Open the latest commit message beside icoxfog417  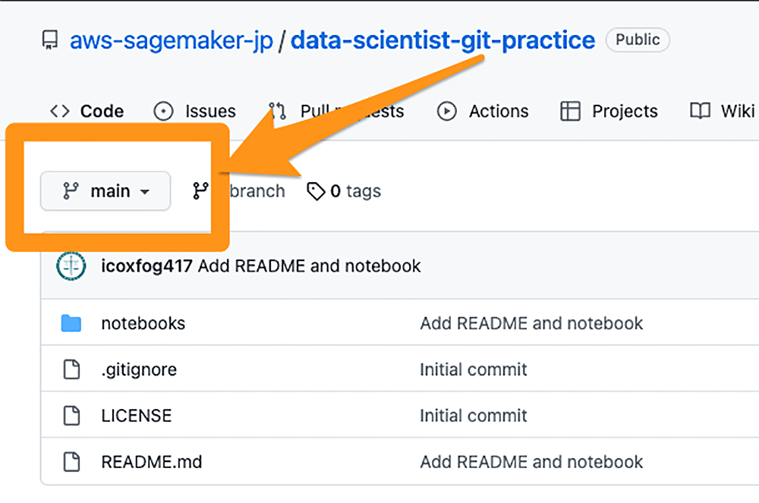click(309, 266)
